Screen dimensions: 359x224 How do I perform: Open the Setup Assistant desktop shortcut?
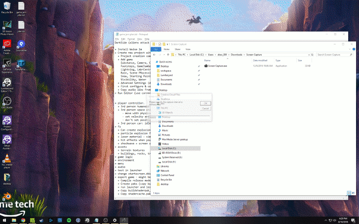coord(7,142)
